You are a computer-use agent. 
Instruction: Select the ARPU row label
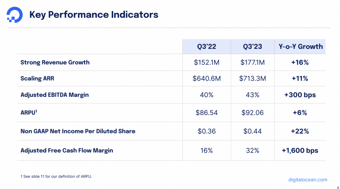29,113
